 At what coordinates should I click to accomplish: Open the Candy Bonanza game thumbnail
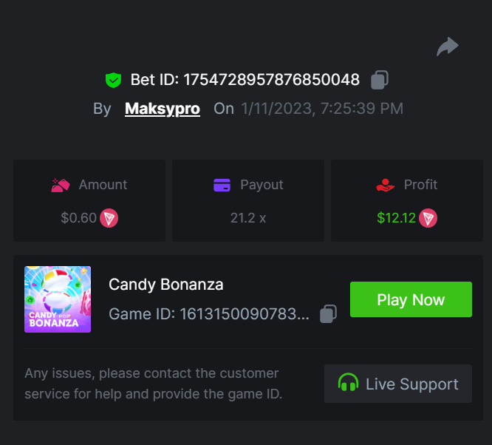click(x=58, y=299)
